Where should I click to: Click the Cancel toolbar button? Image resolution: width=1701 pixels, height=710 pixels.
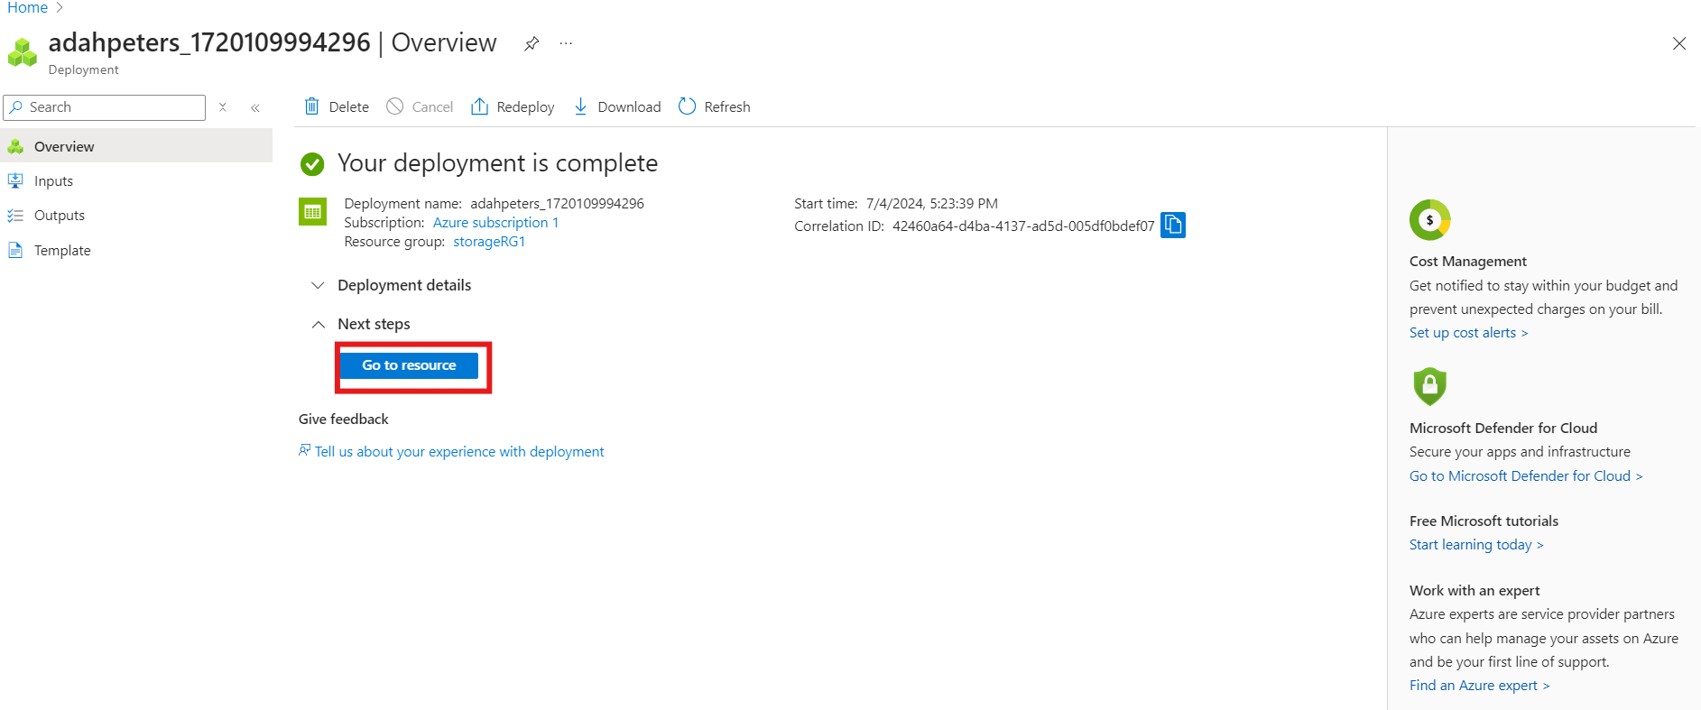(420, 106)
